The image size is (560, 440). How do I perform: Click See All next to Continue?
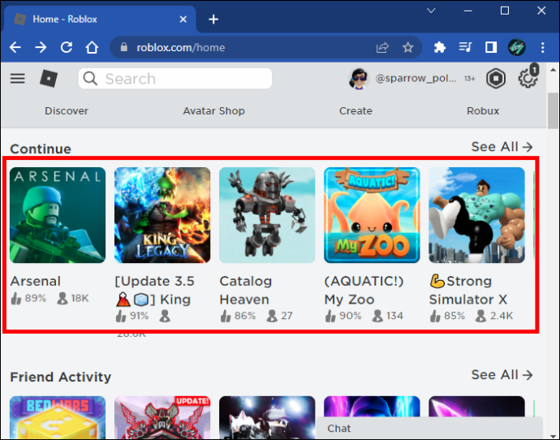click(502, 147)
